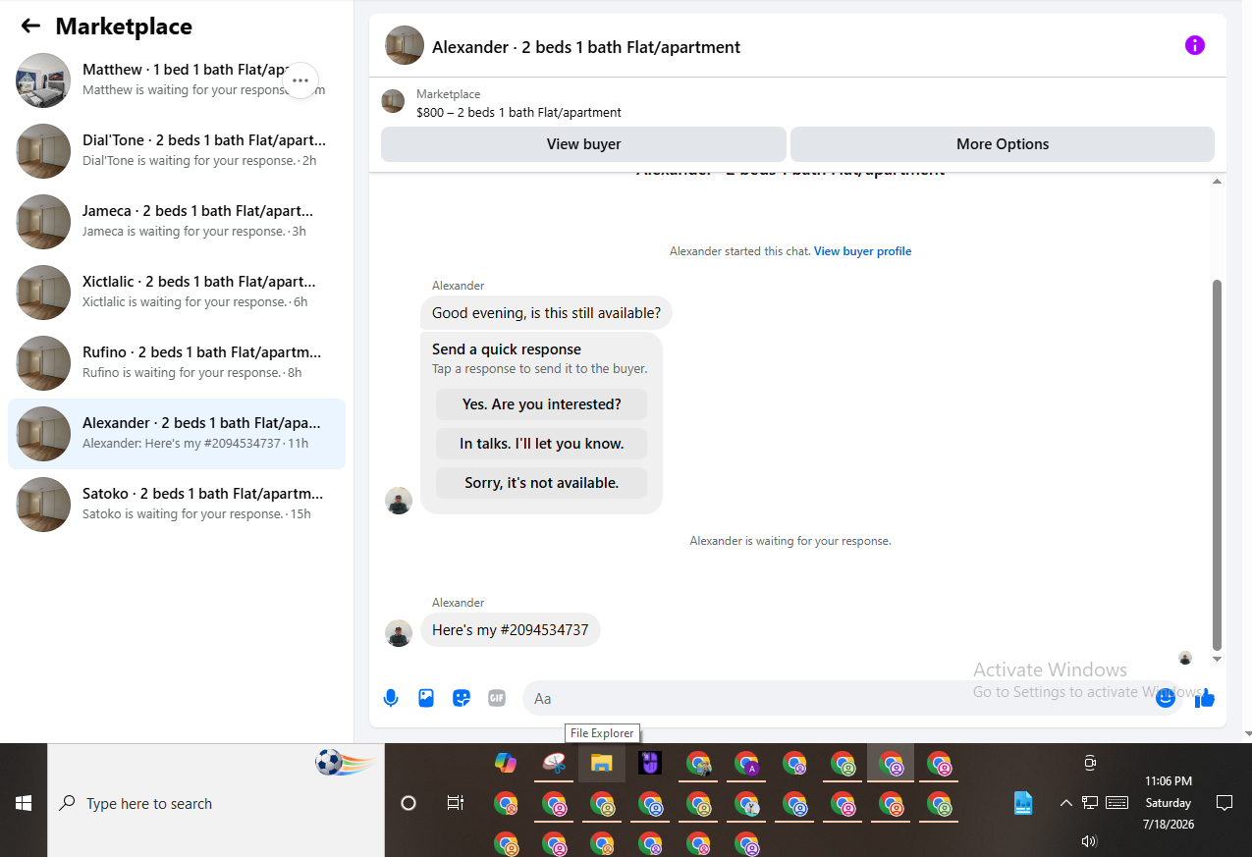
Task: Open the emoji picker in the message box
Action: click(1166, 698)
